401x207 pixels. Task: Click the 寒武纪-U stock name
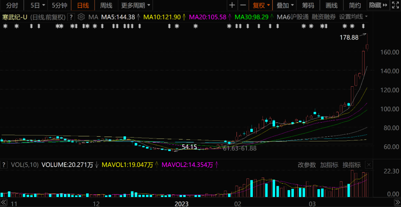pos(15,17)
